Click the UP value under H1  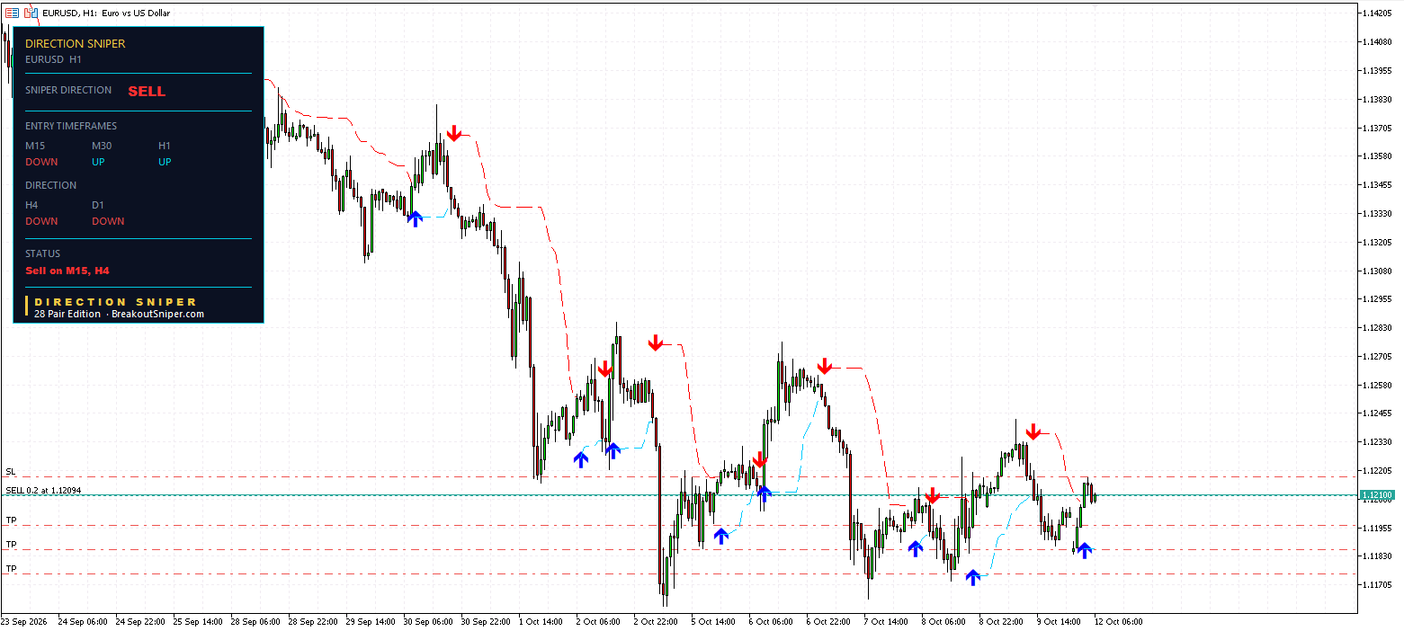(x=165, y=162)
